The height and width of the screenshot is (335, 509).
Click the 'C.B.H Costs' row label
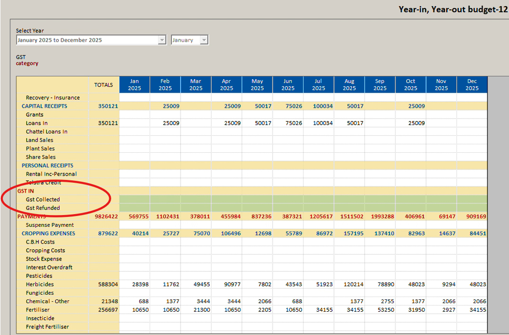click(40, 242)
